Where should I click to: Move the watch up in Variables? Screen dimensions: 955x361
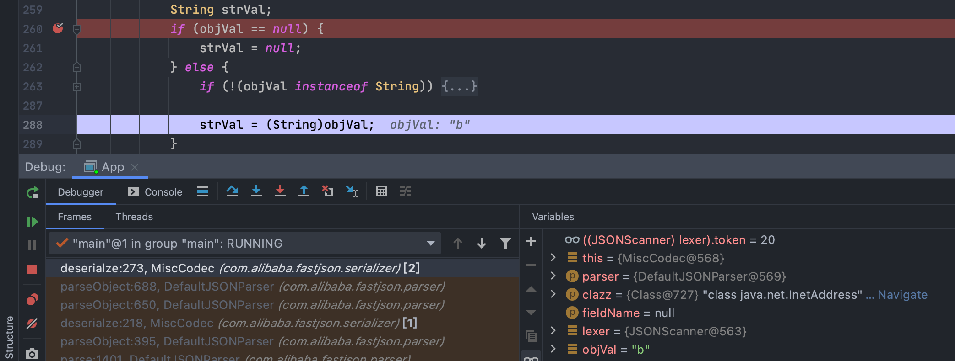pos(531,289)
